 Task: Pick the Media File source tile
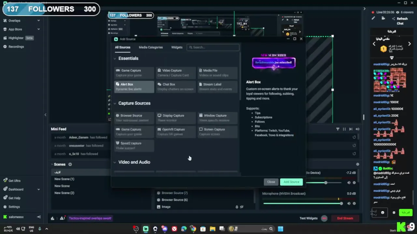pyautogui.click(x=217, y=73)
